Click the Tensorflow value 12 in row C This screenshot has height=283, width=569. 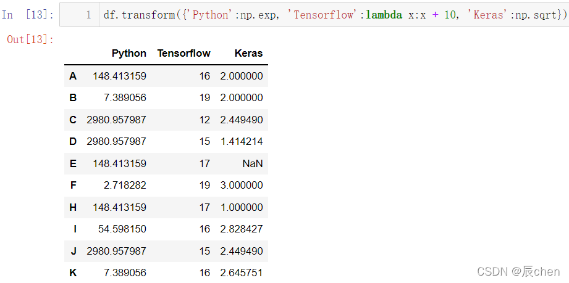pos(204,120)
